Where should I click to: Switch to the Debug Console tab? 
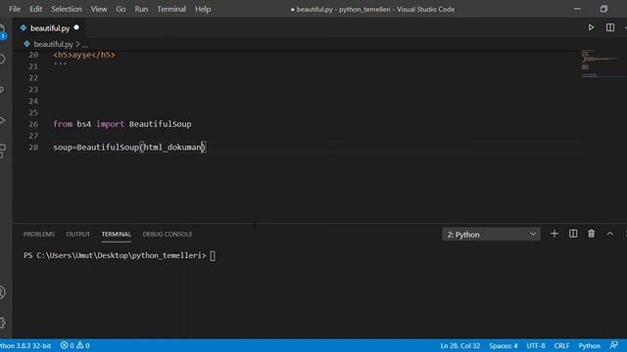click(168, 235)
